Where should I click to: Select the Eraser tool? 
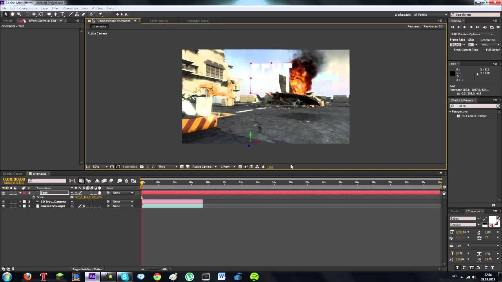click(x=84, y=14)
